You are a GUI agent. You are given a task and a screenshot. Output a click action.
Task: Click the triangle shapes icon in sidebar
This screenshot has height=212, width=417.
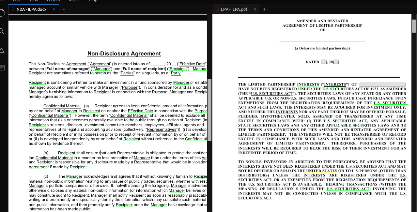(2, 50)
